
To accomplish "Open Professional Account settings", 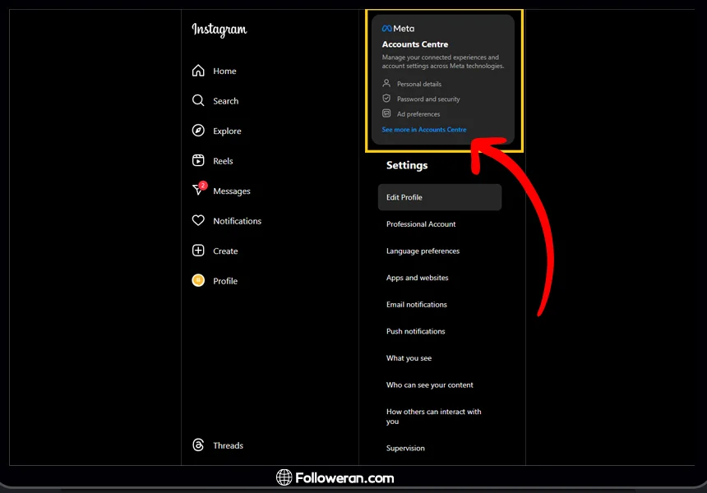I will click(421, 224).
